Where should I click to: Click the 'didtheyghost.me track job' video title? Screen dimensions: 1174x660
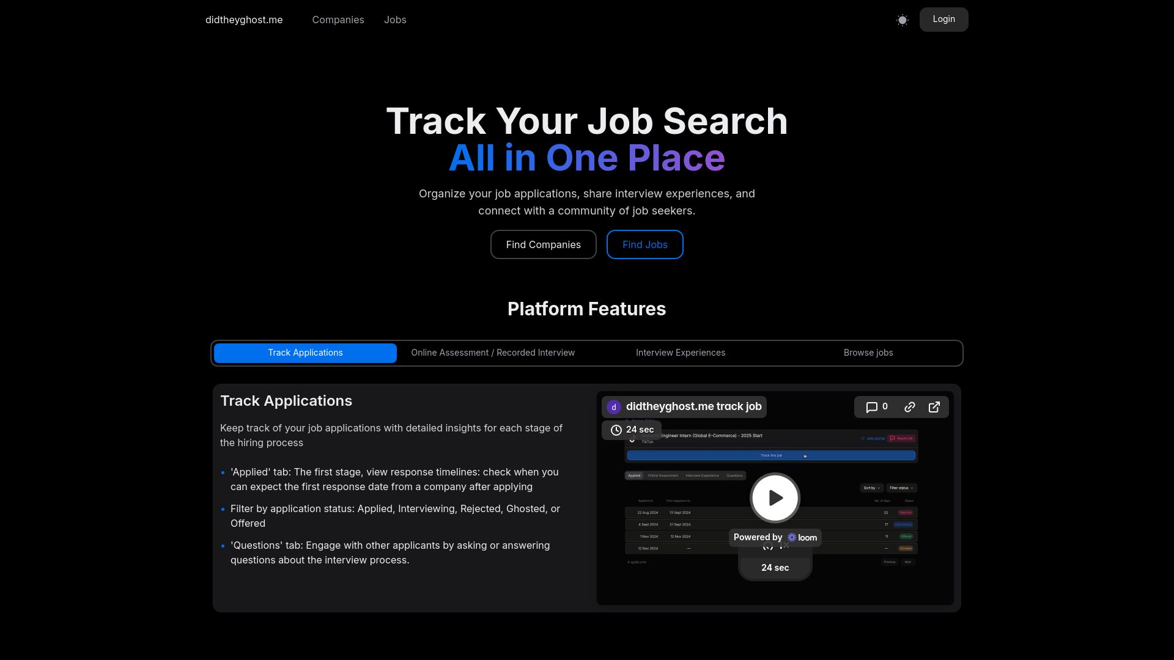pyautogui.click(x=693, y=406)
